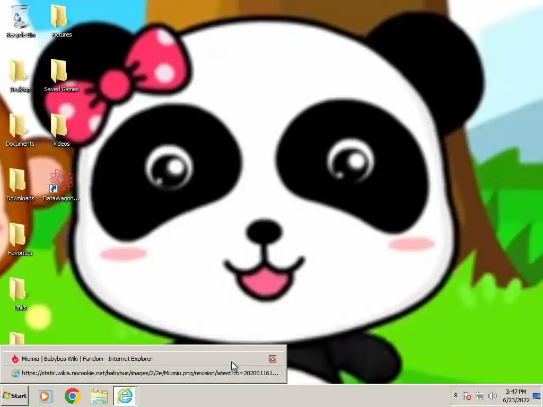Viewport: 543px width, 407px height.
Task: Select the Favorites folder icon
Action: click(x=20, y=240)
